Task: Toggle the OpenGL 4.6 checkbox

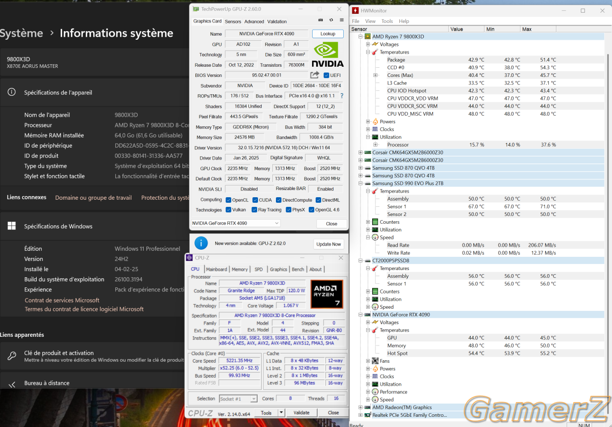Action: [311, 209]
